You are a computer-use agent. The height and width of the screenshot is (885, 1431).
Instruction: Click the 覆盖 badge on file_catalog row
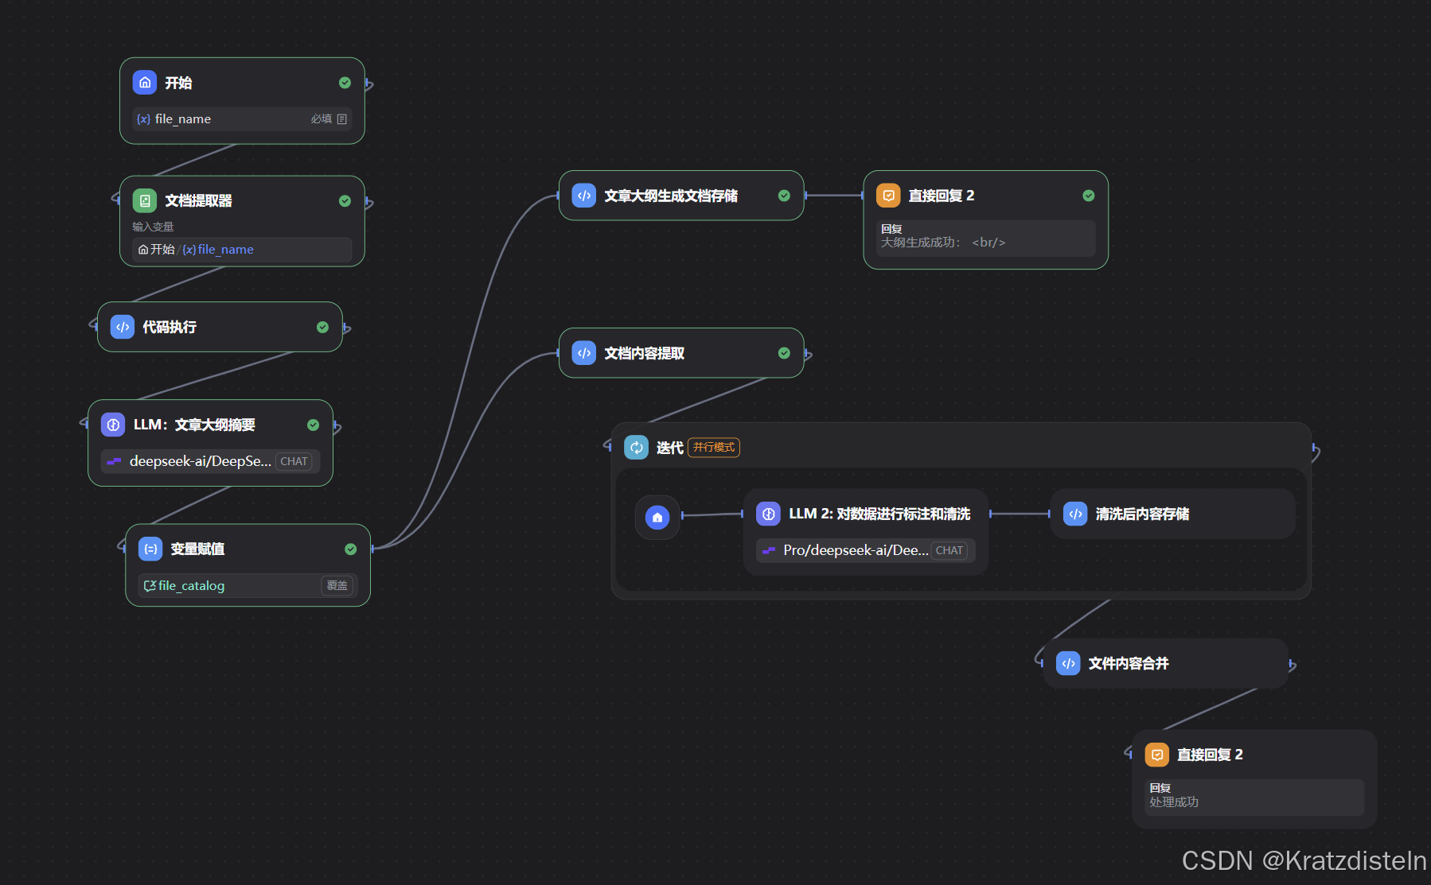pyautogui.click(x=337, y=586)
